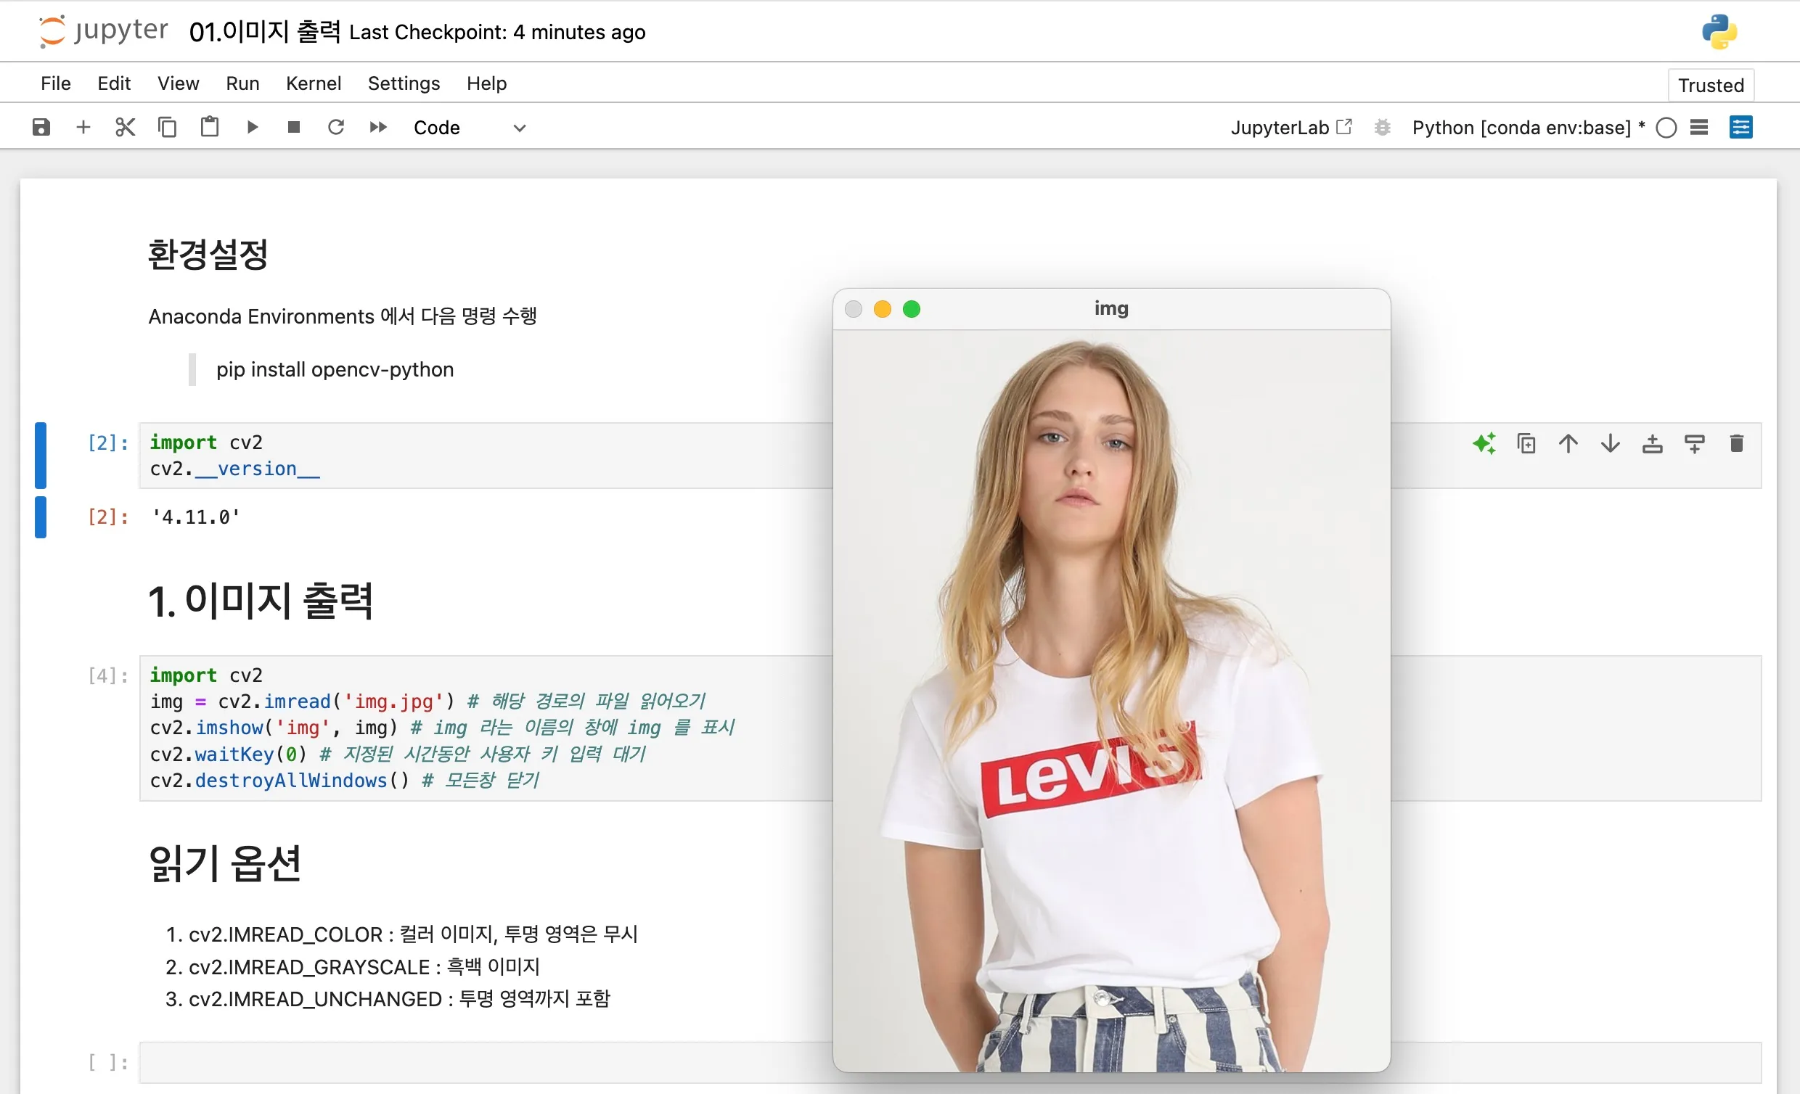This screenshot has height=1094, width=1800.
Task: Open the Run menu
Action: (242, 83)
